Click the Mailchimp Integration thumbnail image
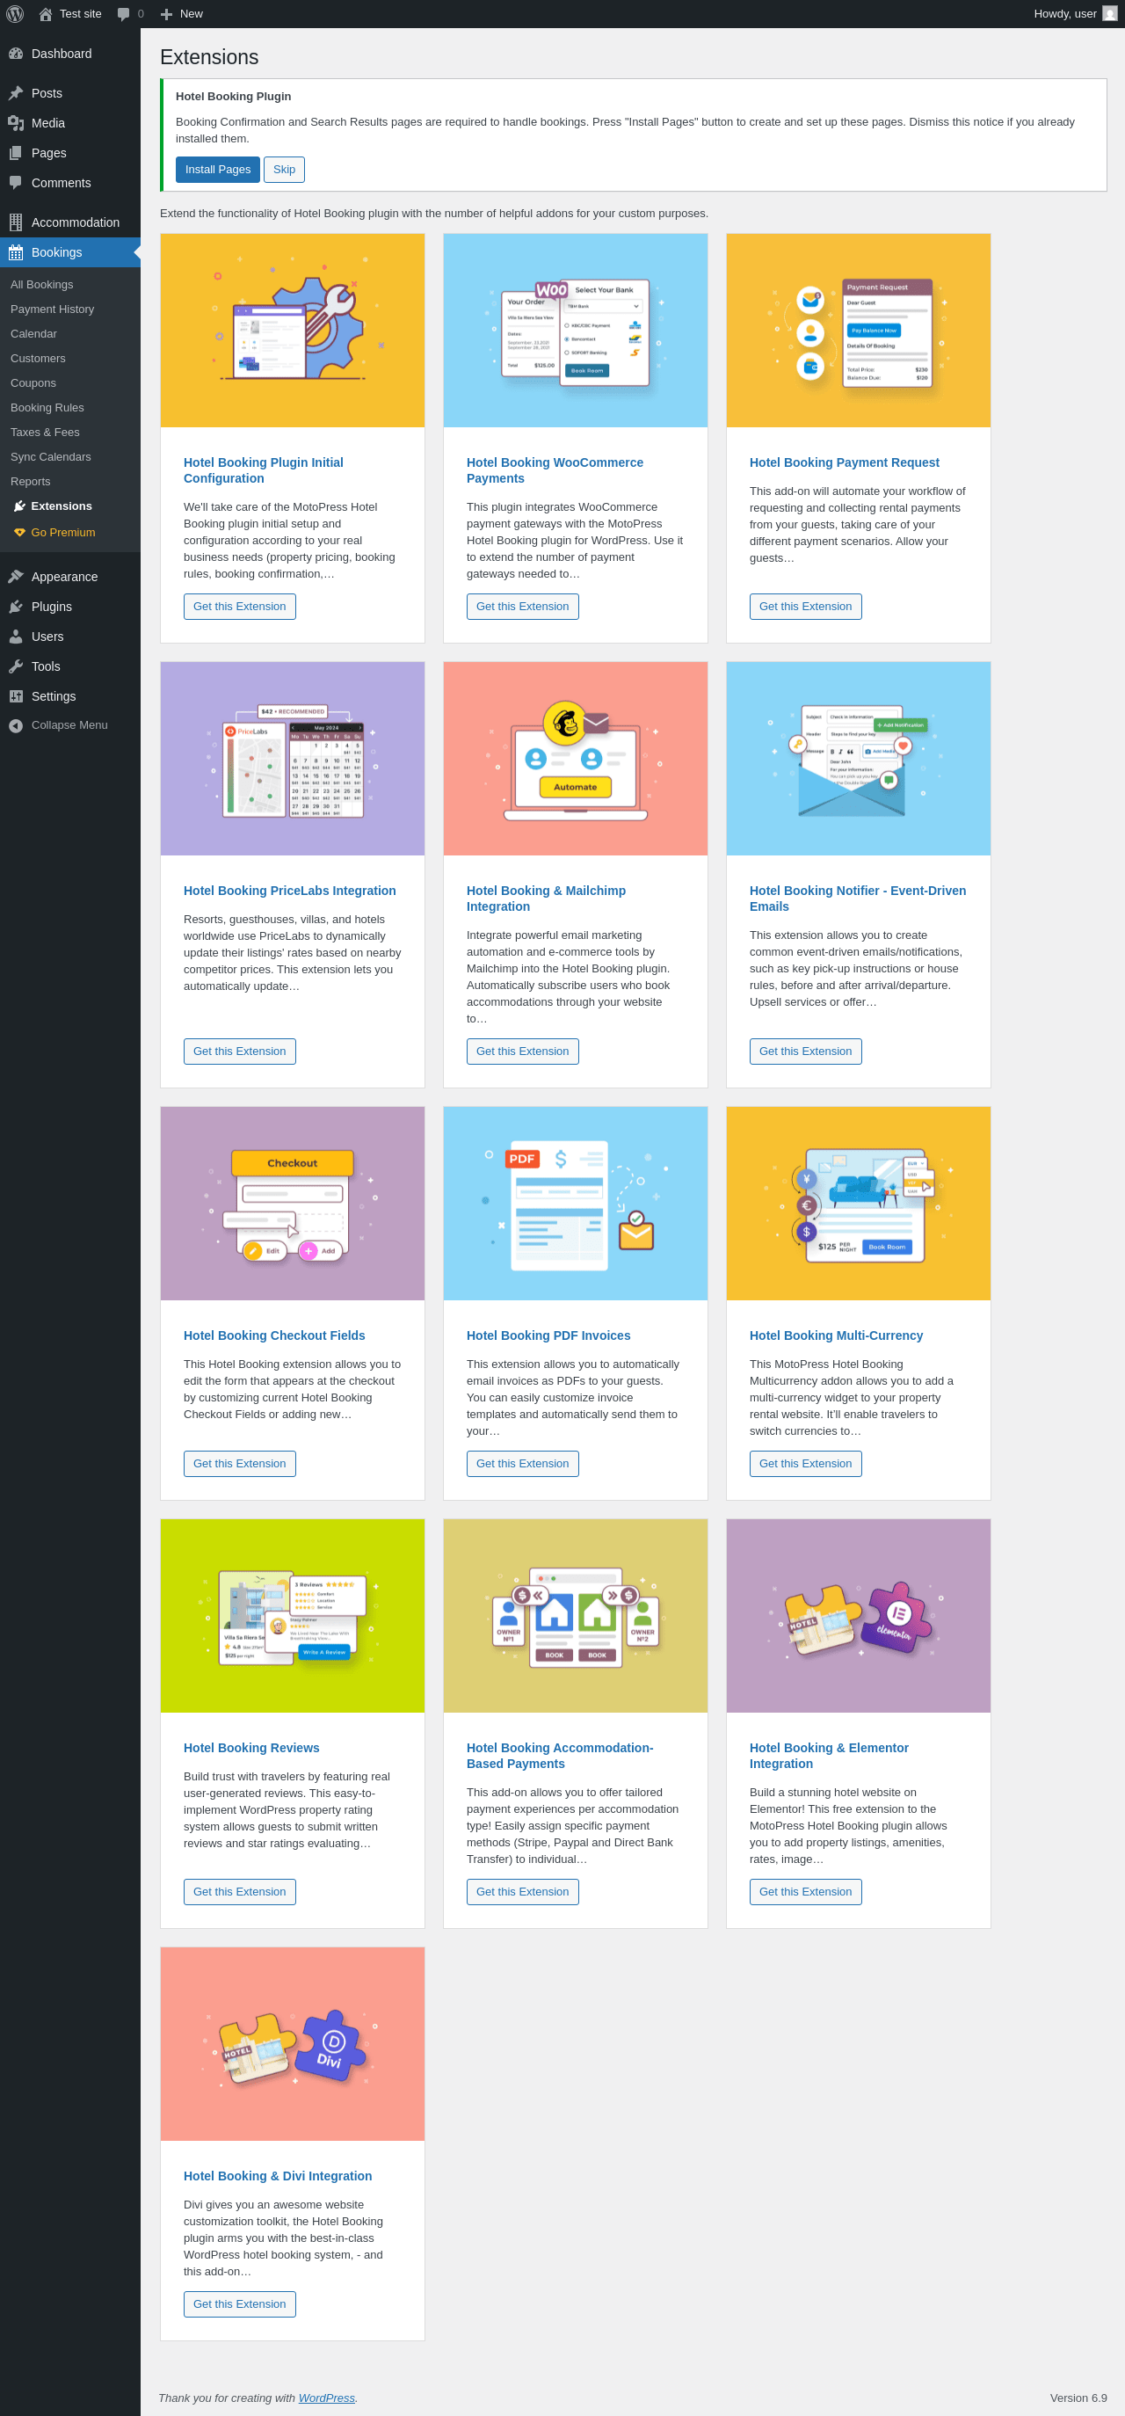Viewport: 1125px width, 2416px height. pyautogui.click(x=576, y=759)
